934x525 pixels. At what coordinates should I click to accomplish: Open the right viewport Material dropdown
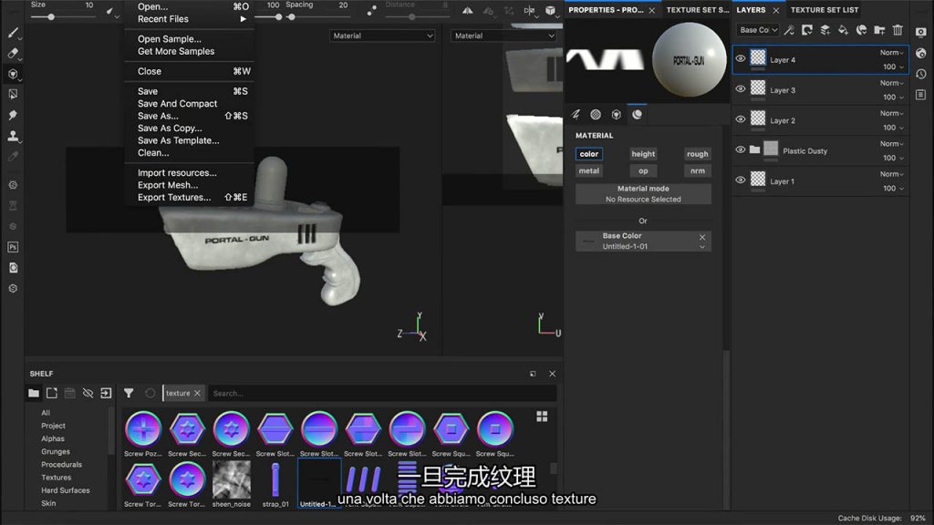pos(503,36)
